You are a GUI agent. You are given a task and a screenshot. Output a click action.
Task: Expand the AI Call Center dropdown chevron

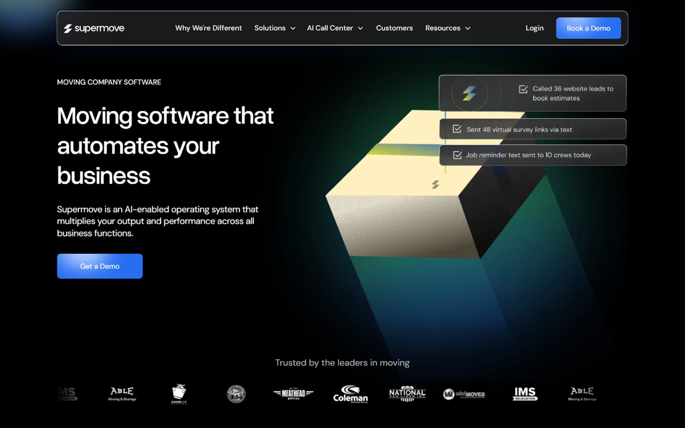360,29
